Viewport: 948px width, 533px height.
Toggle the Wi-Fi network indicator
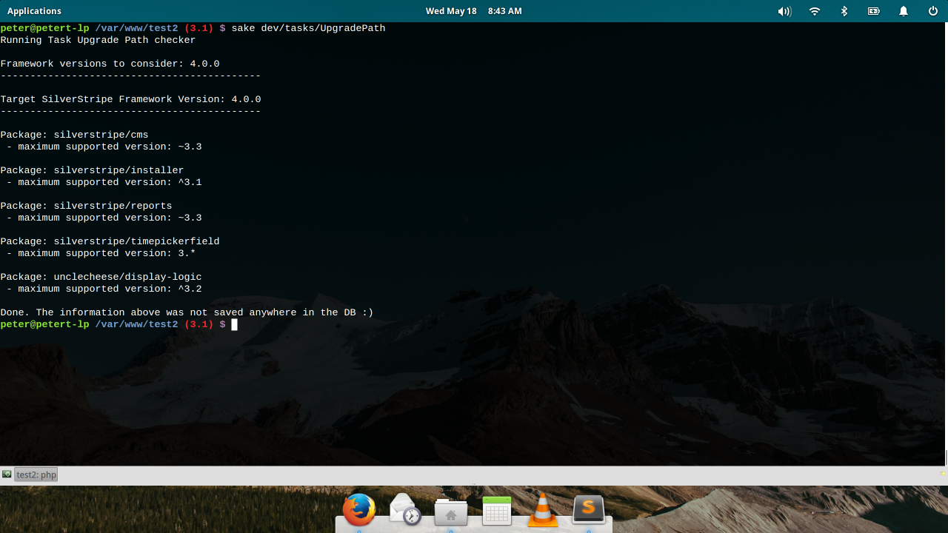(814, 11)
